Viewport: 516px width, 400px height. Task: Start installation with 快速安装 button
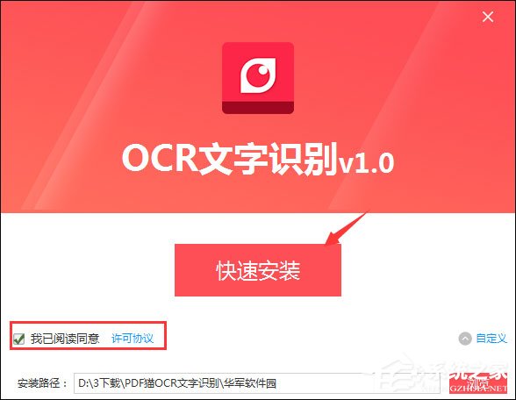pos(258,270)
